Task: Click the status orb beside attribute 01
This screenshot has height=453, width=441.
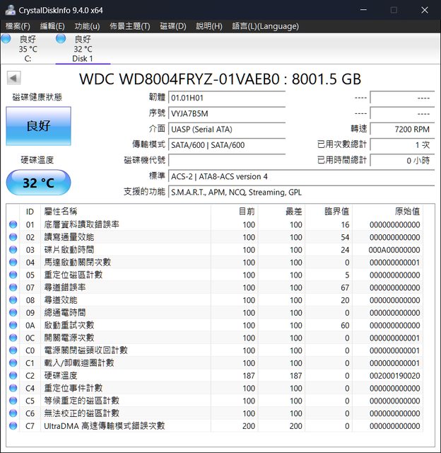Action: click(13, 224)
